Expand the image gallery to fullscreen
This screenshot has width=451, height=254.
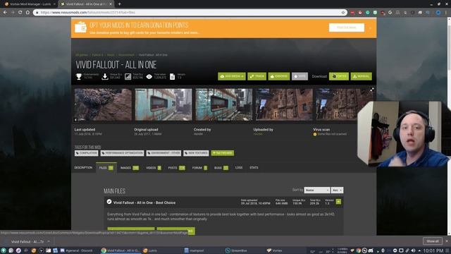click(372, 90)
